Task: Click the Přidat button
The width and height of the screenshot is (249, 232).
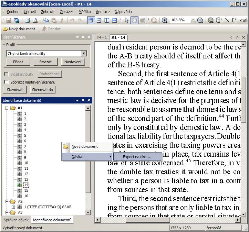Action: [x=18, y=62]
